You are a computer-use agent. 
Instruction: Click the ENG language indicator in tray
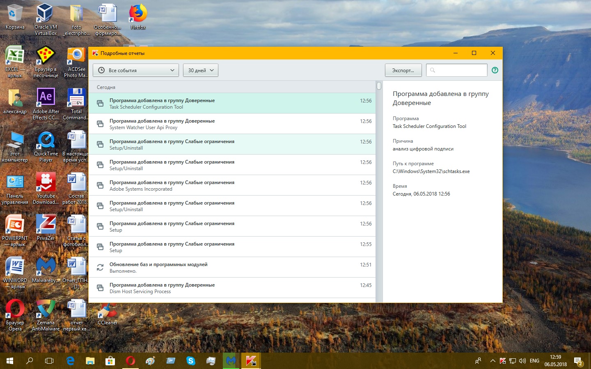[x=534, y=361]
